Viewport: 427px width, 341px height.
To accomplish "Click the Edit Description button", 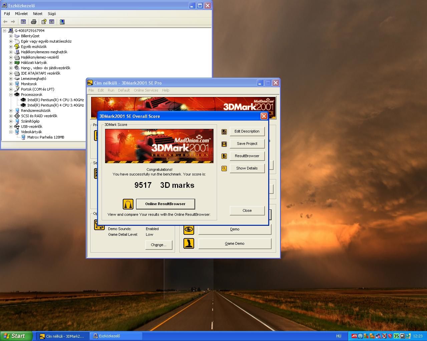I will click(x=247, y=131).
